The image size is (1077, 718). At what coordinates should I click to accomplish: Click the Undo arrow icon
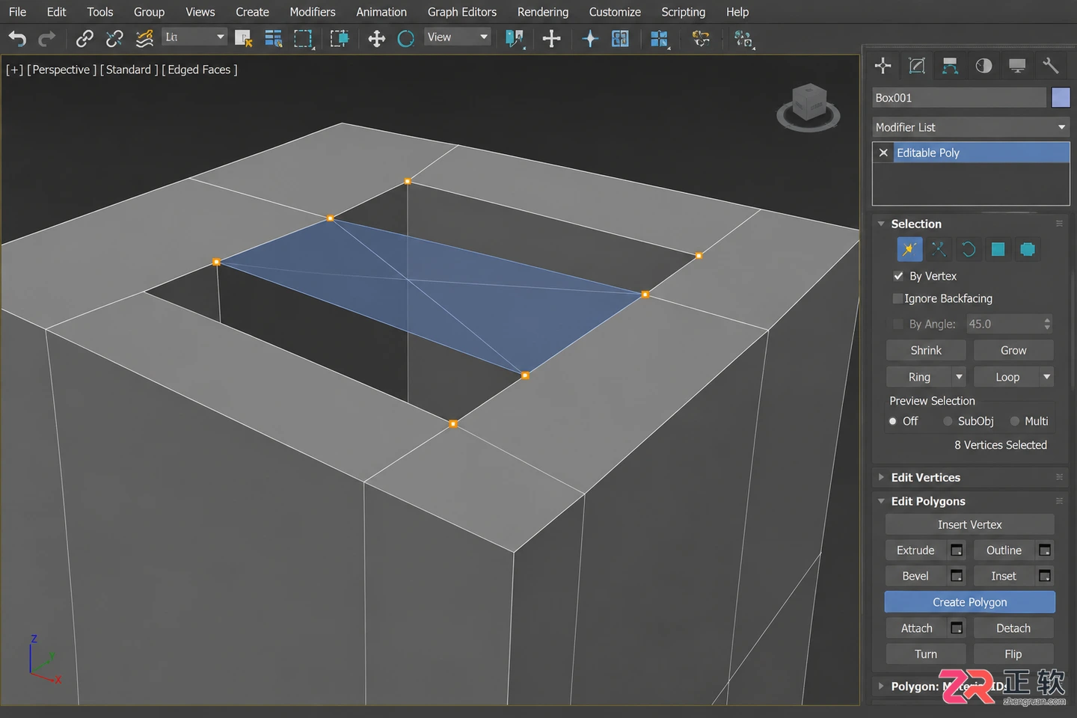[17, 38]
